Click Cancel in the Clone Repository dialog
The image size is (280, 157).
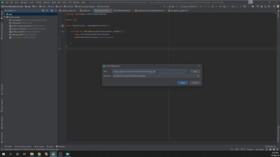click(195, 83)
